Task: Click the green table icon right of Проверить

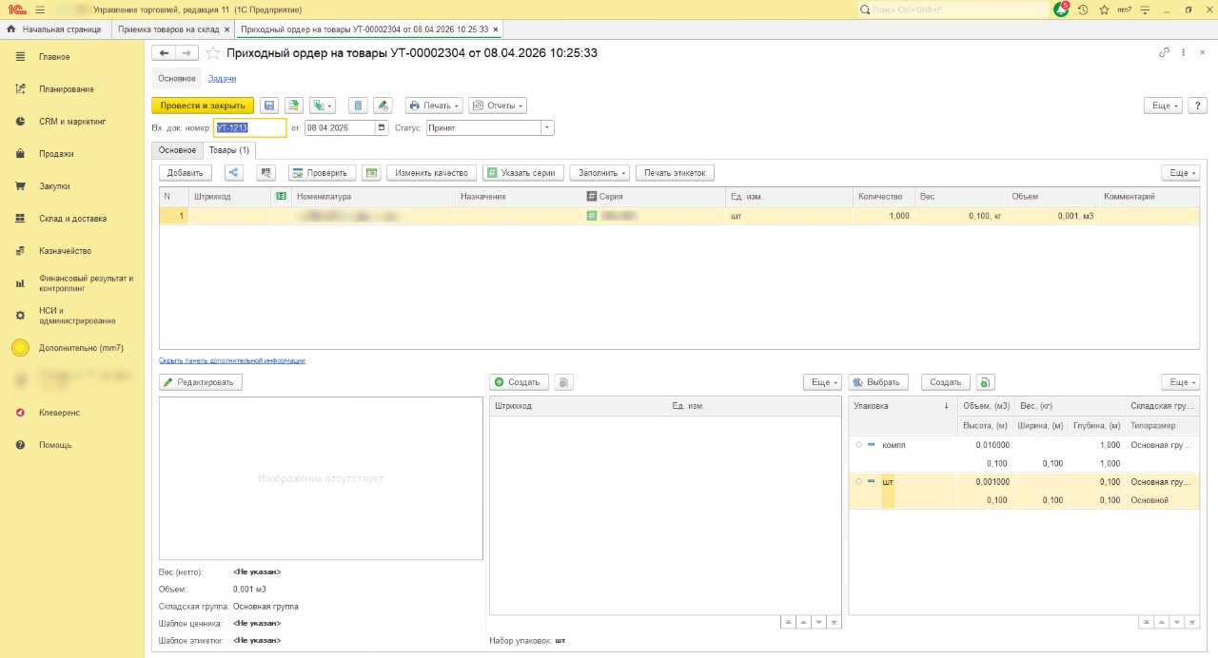Action: pyautogui.click(x=371, y=173)
